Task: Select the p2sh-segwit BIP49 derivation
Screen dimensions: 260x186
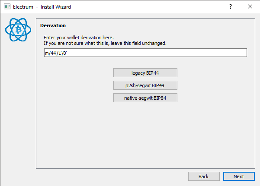Action: (x=145, y=85)
